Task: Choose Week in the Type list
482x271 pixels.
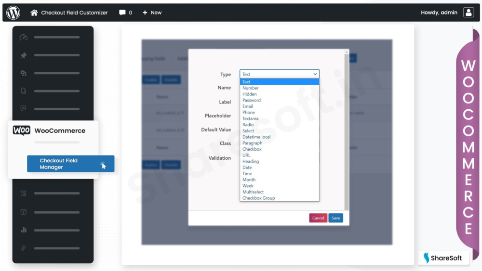Action: coord(280,186)
